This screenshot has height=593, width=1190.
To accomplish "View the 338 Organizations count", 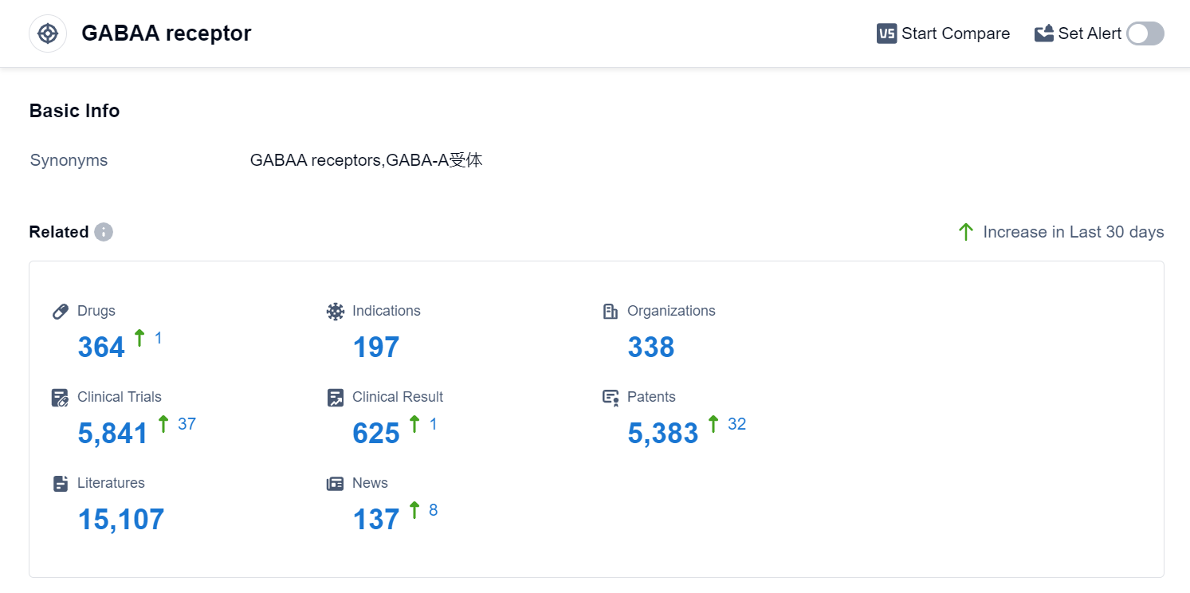I will [x=651, y=348].
